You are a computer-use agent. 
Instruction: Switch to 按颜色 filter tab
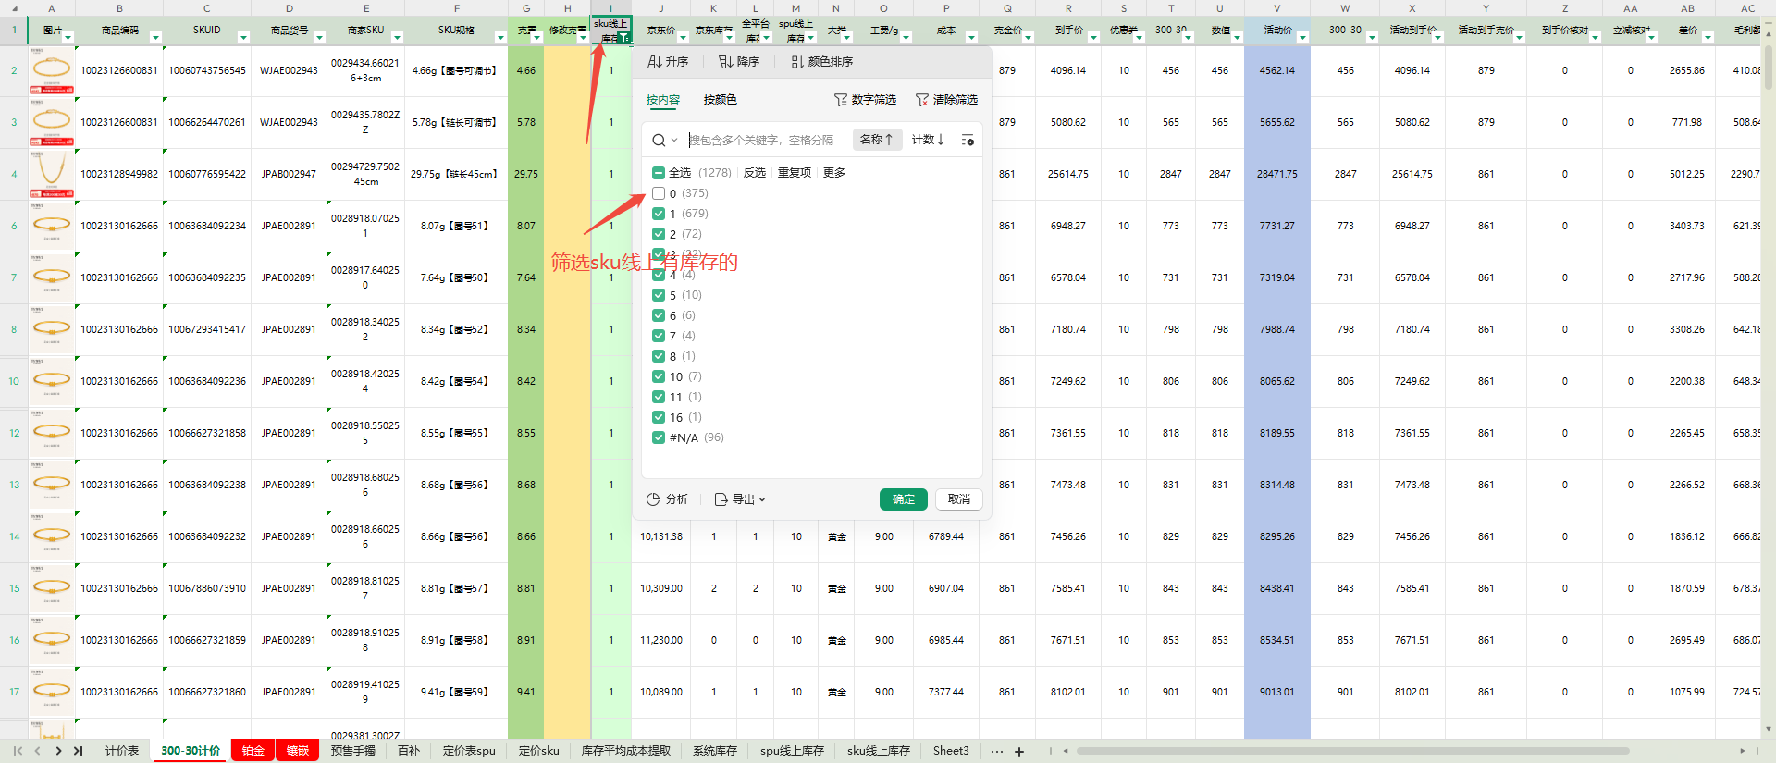[x=720, y=100]
